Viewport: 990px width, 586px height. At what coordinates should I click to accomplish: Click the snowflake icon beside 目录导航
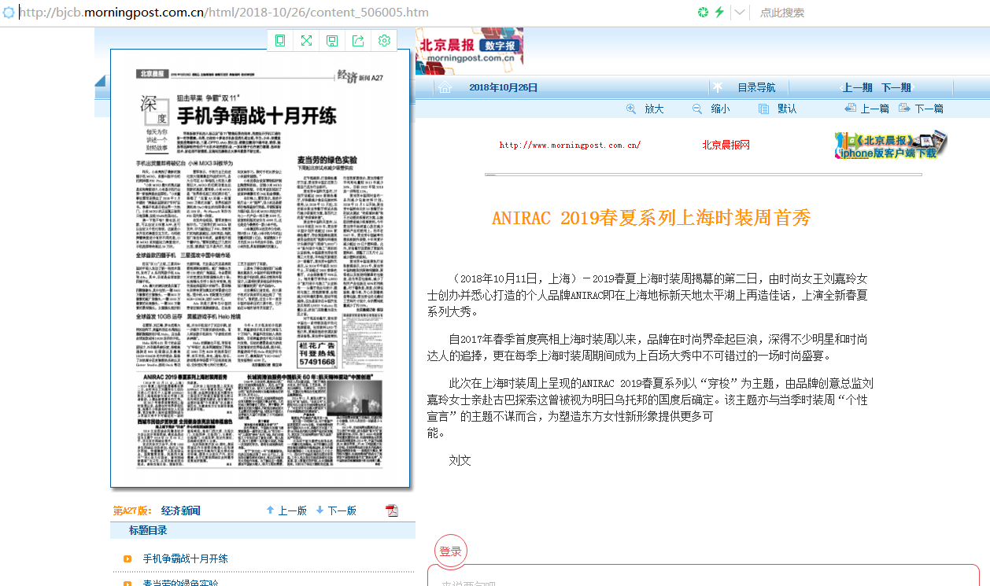pyautogui.click(x=717, y=87)
